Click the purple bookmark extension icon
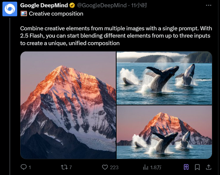220x175 pixels. click(x=186, y=167)
